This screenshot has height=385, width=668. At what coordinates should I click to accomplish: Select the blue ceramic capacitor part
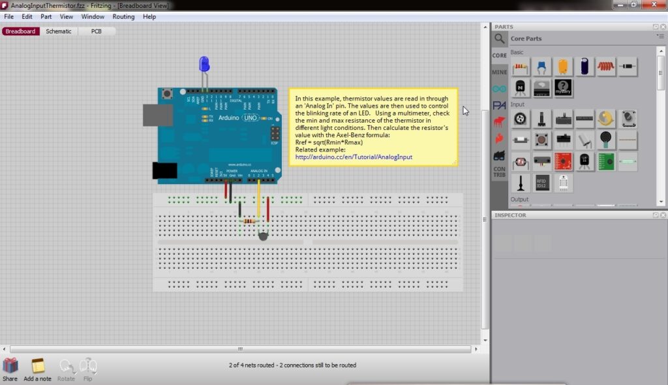pos(540,66)
